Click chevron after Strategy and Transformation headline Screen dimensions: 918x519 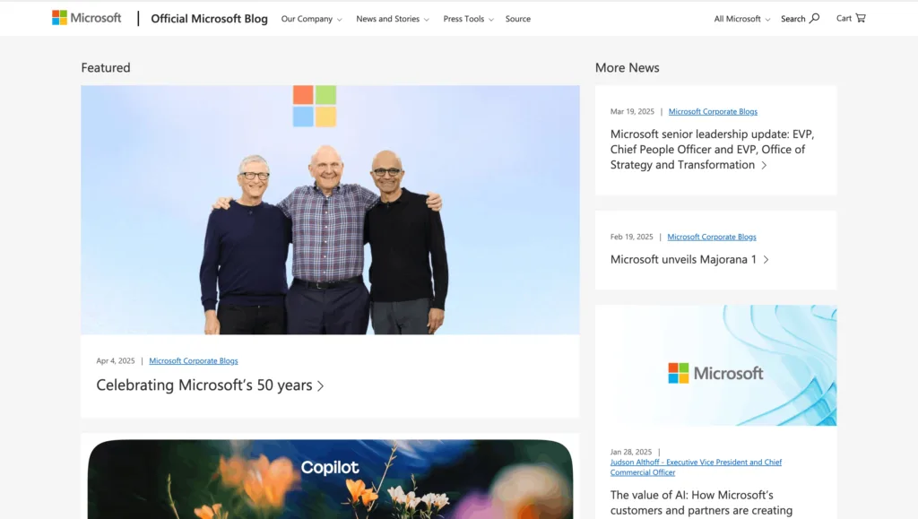tap(764, 166)
